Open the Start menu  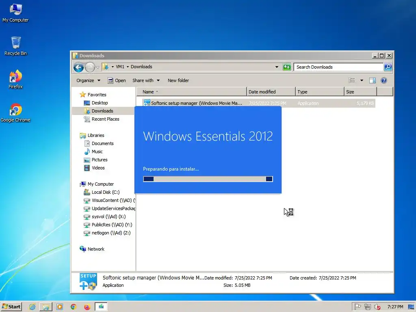11,307
